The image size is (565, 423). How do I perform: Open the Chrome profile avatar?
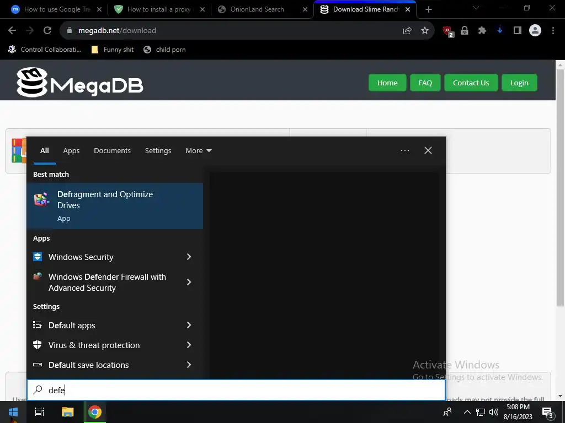535,31
